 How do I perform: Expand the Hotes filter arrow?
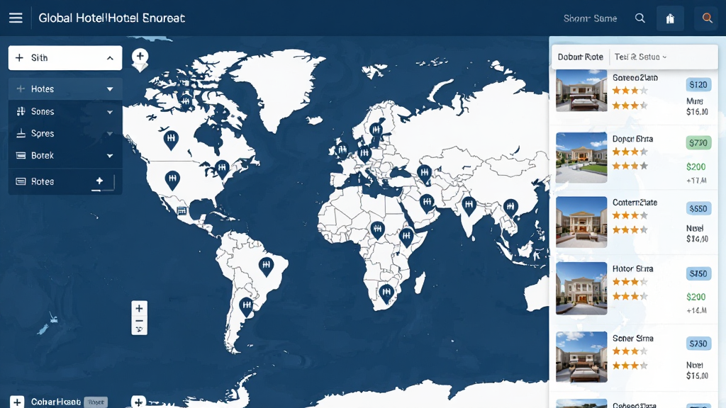110,89
